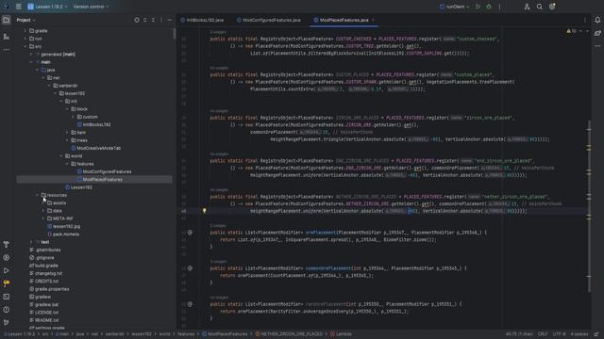
Task: Click the warnings count indicator
Action: point(572,31)
